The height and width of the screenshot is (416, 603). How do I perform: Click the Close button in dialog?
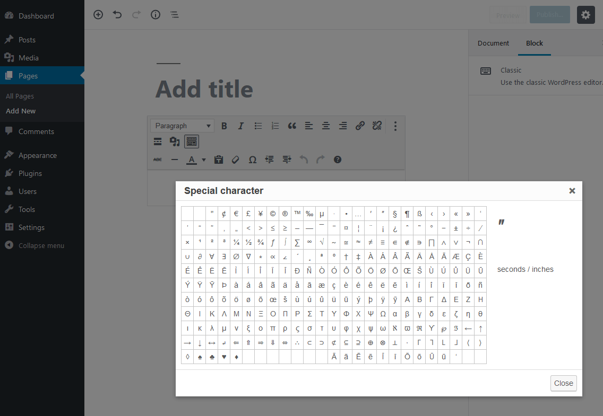(563, 383)
